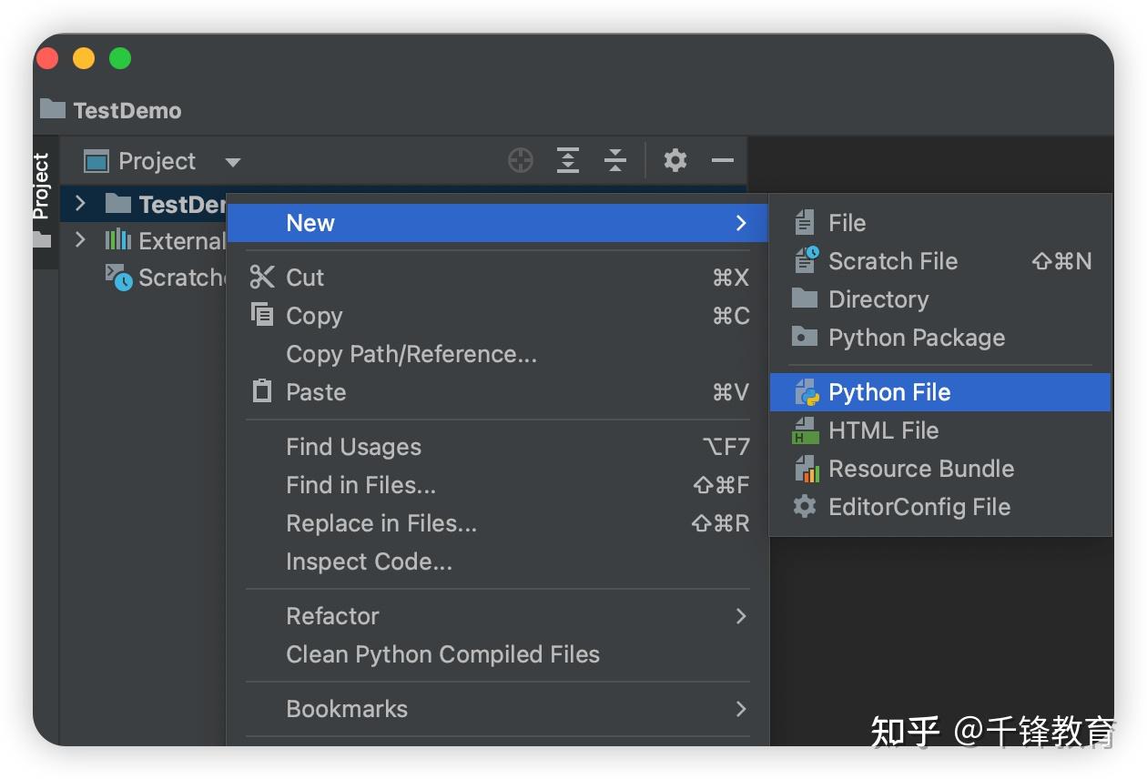The height and width of the screenshot is (779, 1147).
Task: Click the EditorConfig File gear icon
Action: point(805,507)
